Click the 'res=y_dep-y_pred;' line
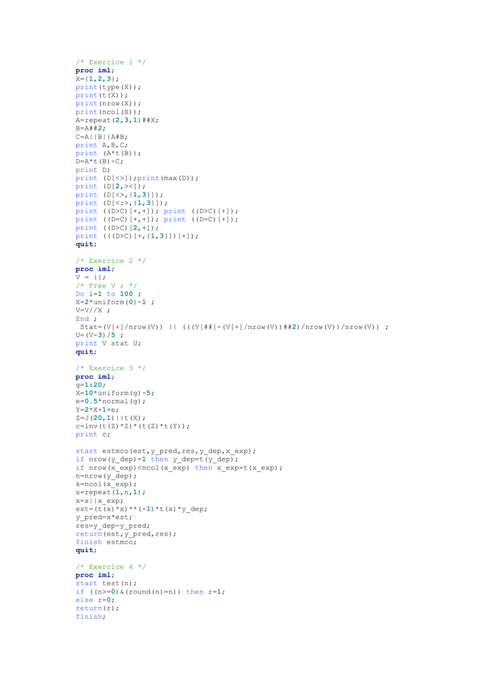The width and height of the screenshot is (483, 682). (113, 526)
